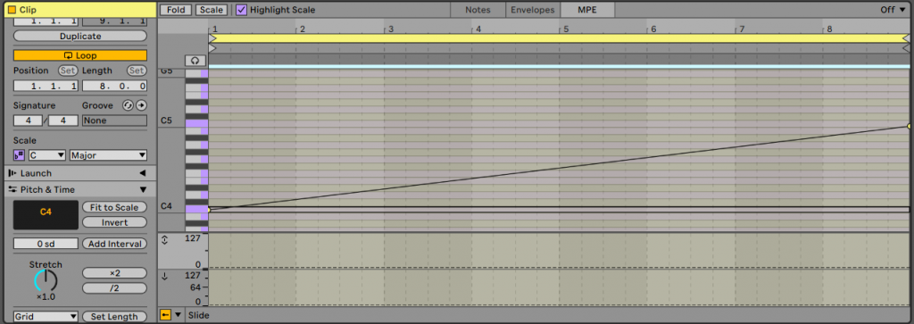The height and width of the screenshot is (324, 914).
Task: Switch to the Notes tab
Action: [478, 10]
